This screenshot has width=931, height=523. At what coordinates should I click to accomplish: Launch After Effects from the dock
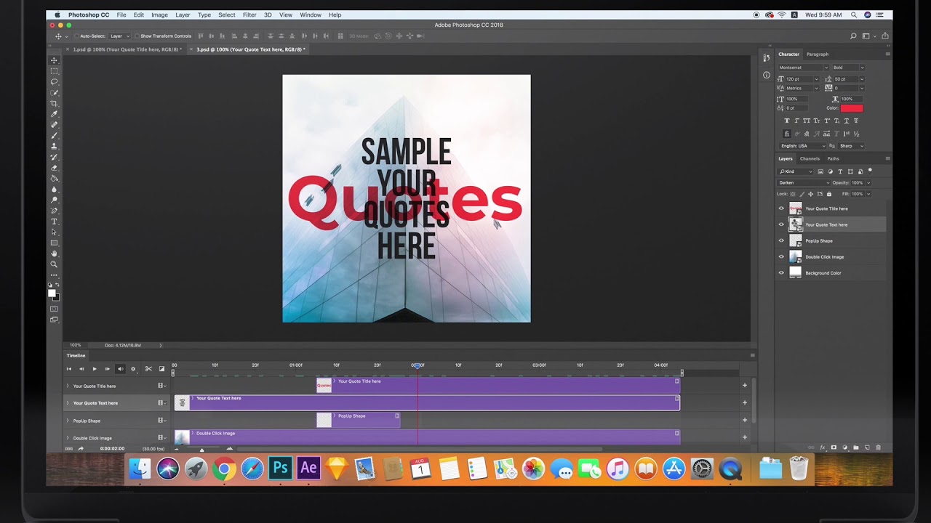(x=308, y=469)
